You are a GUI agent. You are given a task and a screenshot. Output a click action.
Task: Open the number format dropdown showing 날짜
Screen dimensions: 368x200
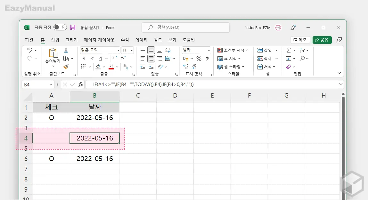tap(196, 50)
